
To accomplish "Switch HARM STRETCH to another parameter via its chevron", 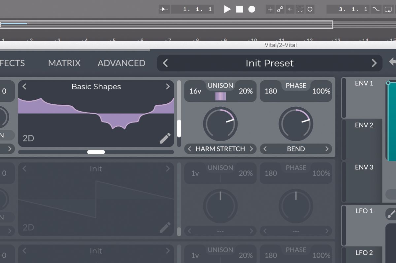I will [x=251, y=149].
